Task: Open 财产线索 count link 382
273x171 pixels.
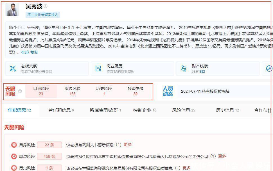Action: click(202, 72)
